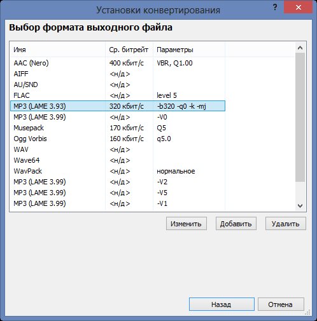
Task: Click the scrollbar up arrow
Action: (x=300, y=48)
